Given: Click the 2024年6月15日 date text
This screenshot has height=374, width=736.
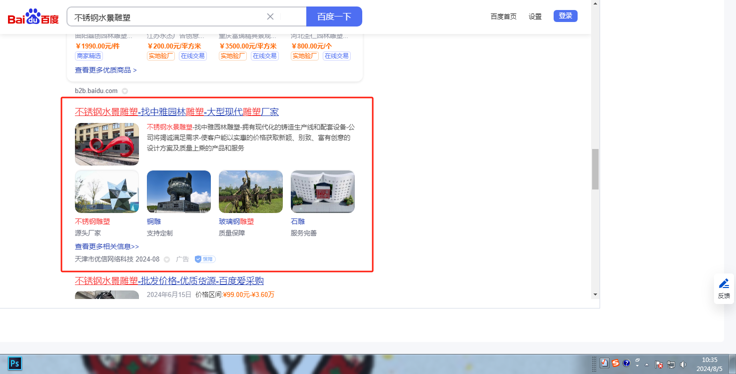Looking at the screenshot, I should (x=169, y=294).
